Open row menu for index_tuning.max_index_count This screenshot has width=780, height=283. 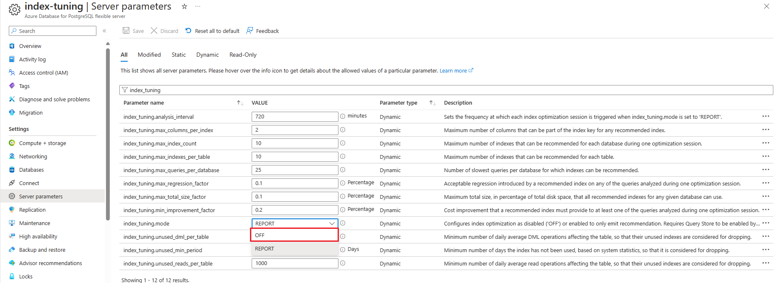click(x=766, y=143)
